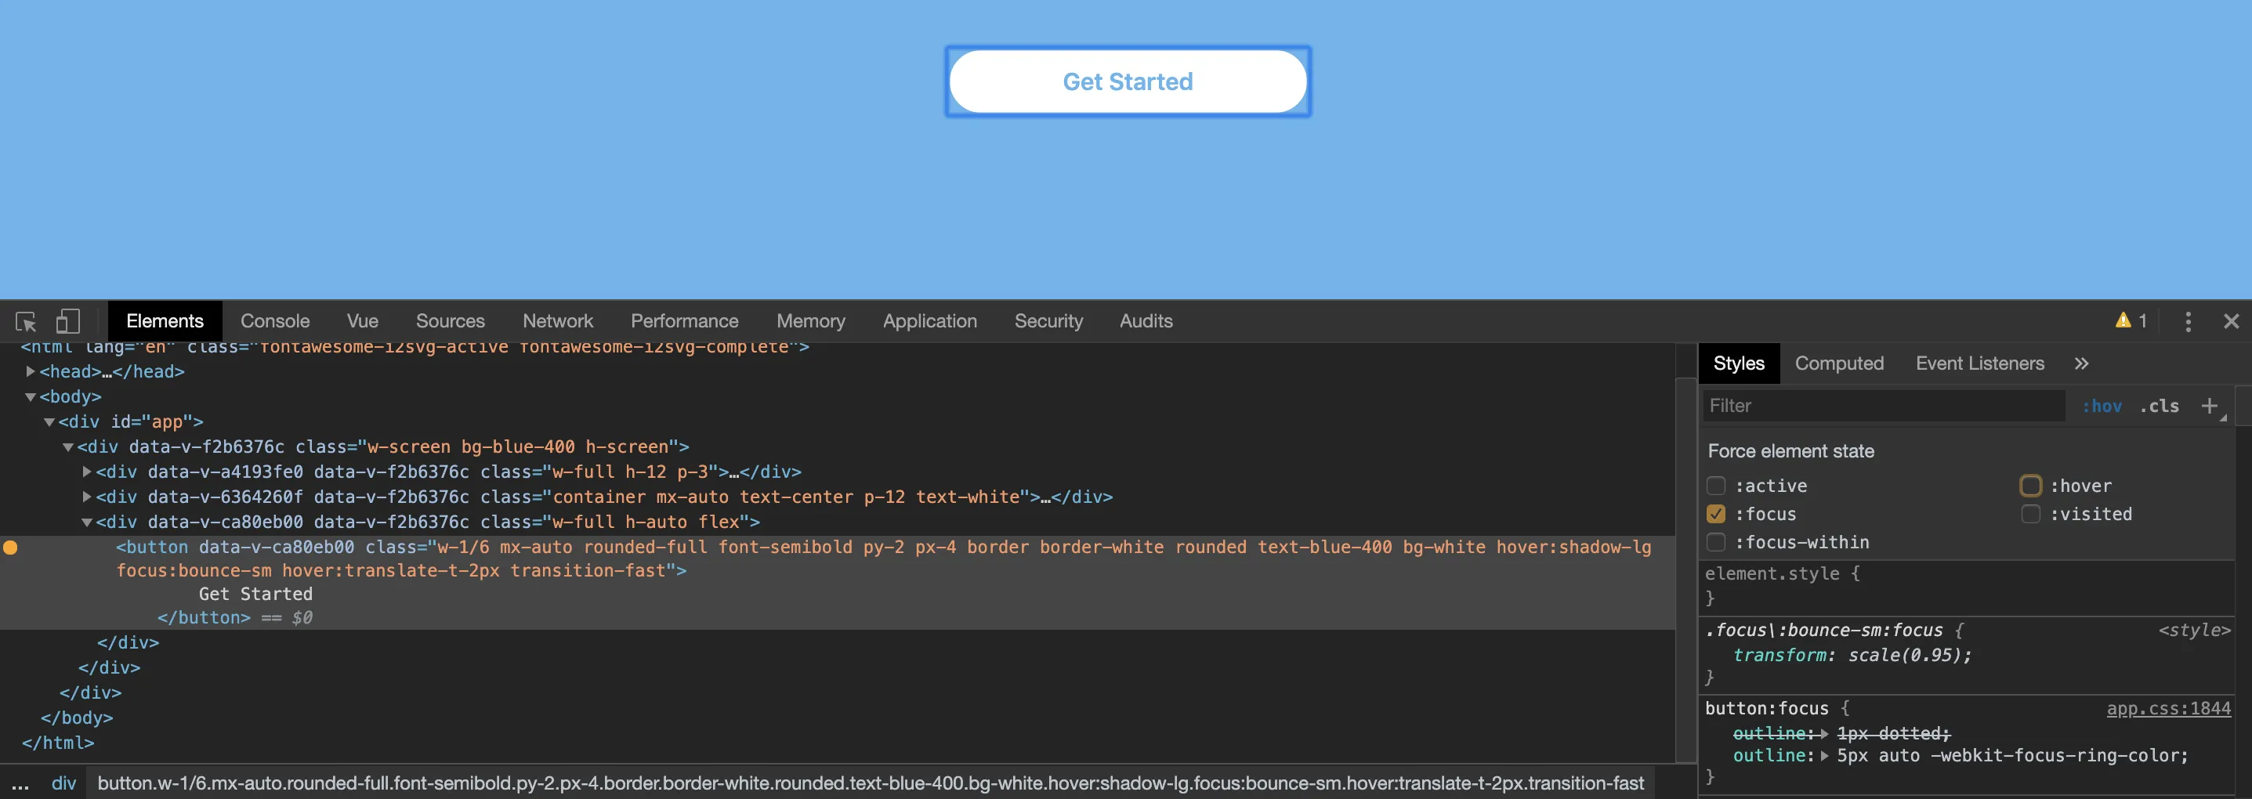
Task: Add a new style rule plus icon
Action: click(2209, 406)
